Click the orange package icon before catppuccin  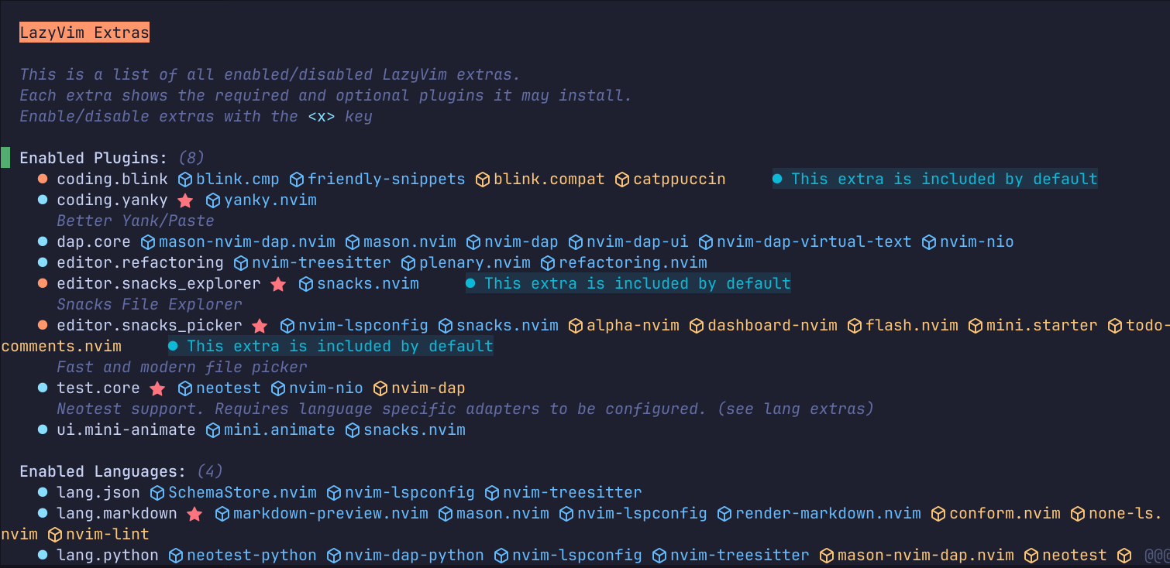pos(622,180)
